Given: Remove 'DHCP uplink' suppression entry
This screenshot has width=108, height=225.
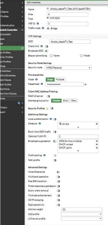Looking at the screenshot, I should pos(97,148).
